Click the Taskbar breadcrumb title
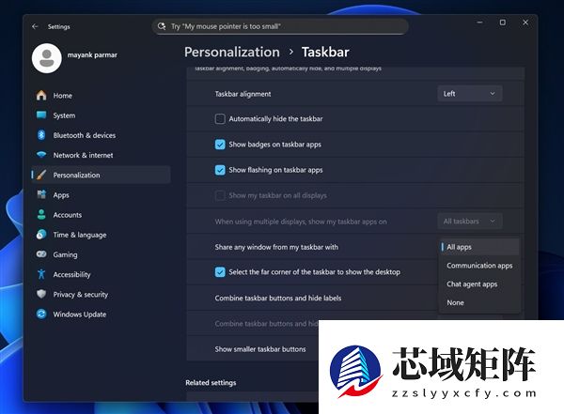Image resolution: width=564 pixels, height=414 pixels. click(325, 53)
